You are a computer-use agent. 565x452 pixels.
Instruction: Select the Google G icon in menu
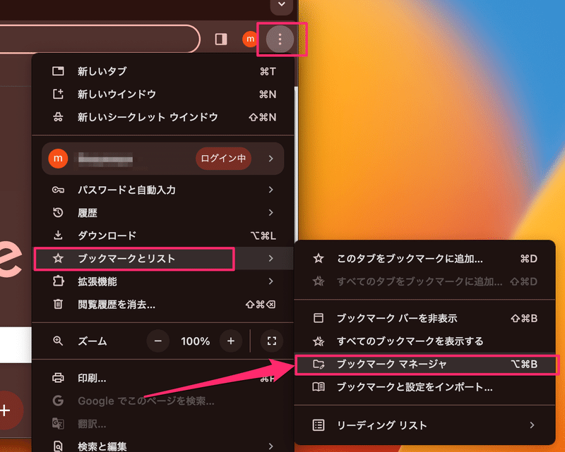(x=58, y=401)
